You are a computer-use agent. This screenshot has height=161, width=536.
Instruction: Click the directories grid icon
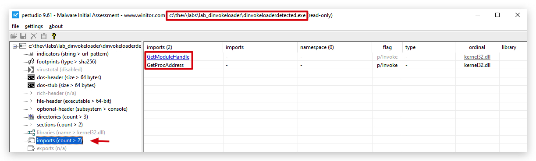31,117
